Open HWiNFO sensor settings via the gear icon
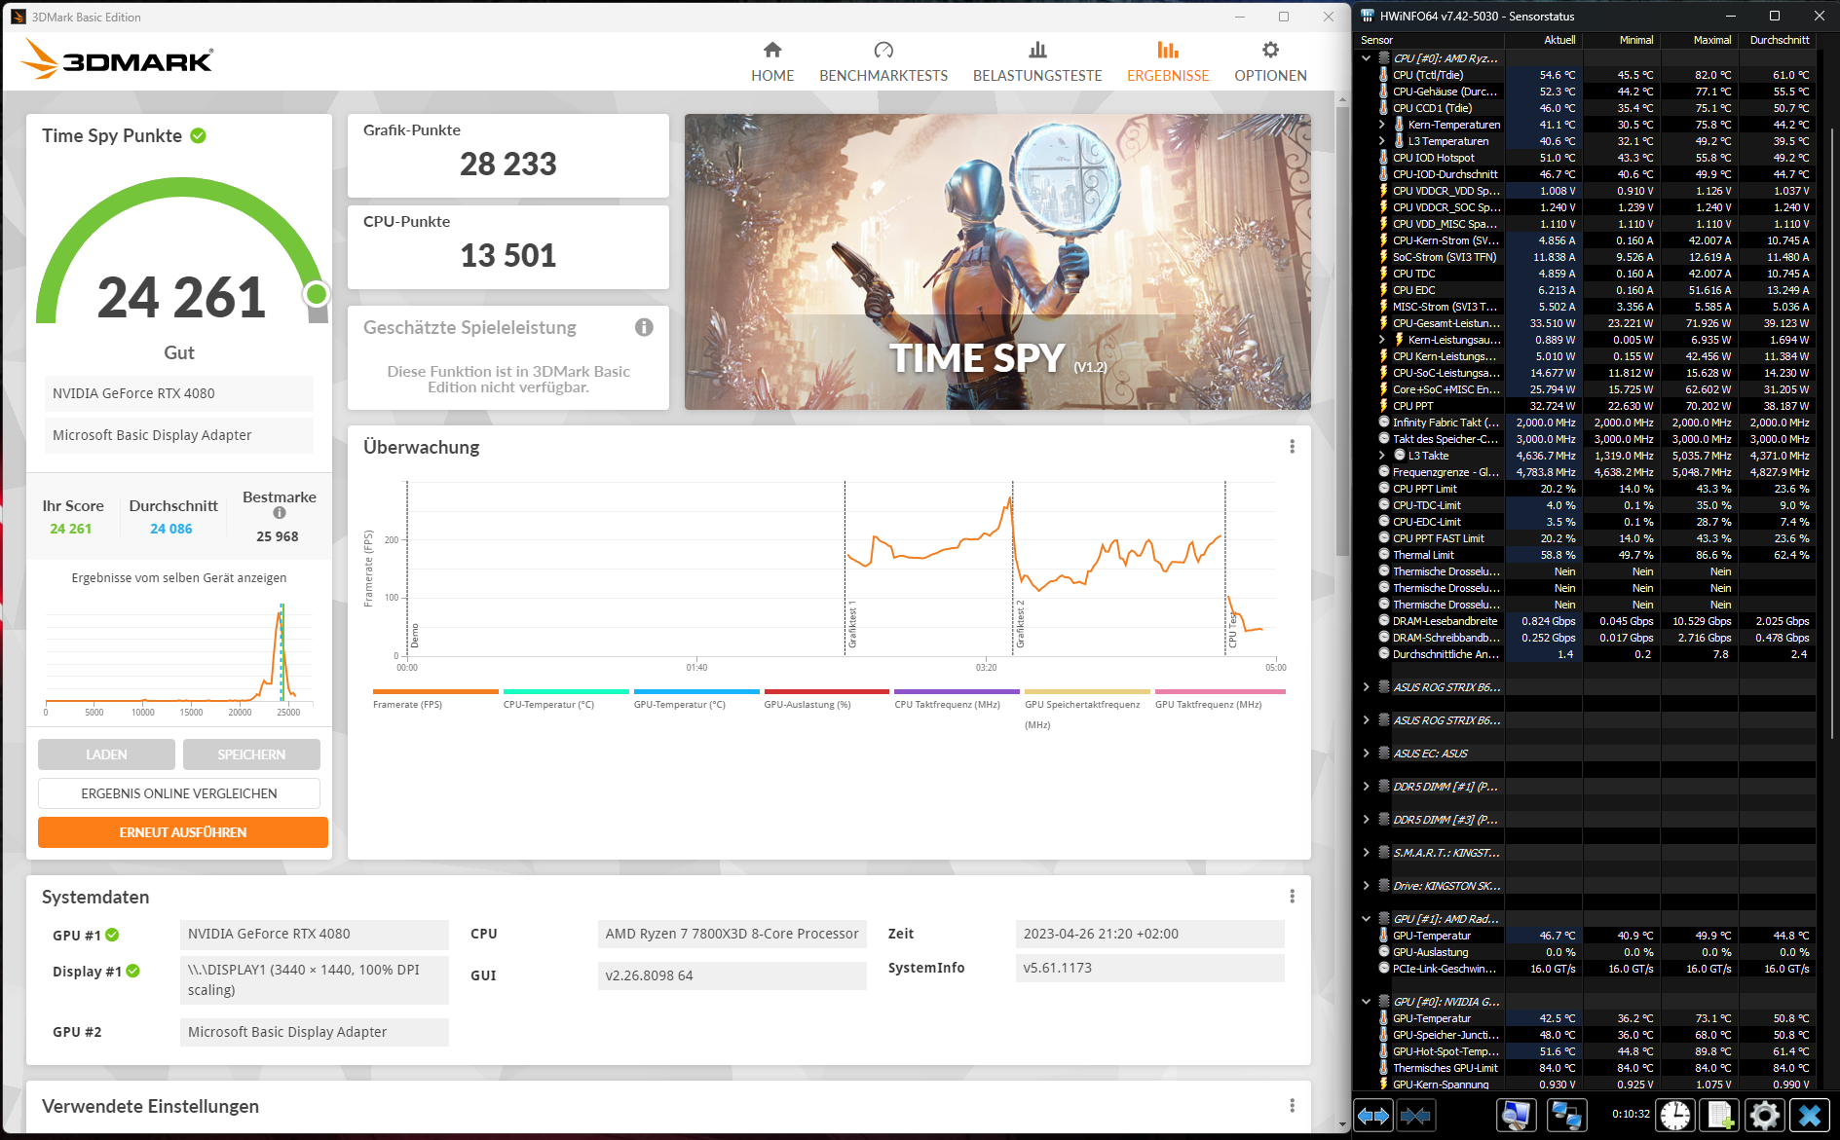This screenshot has width=1840, height=1140. [x=1765, y=1116]
